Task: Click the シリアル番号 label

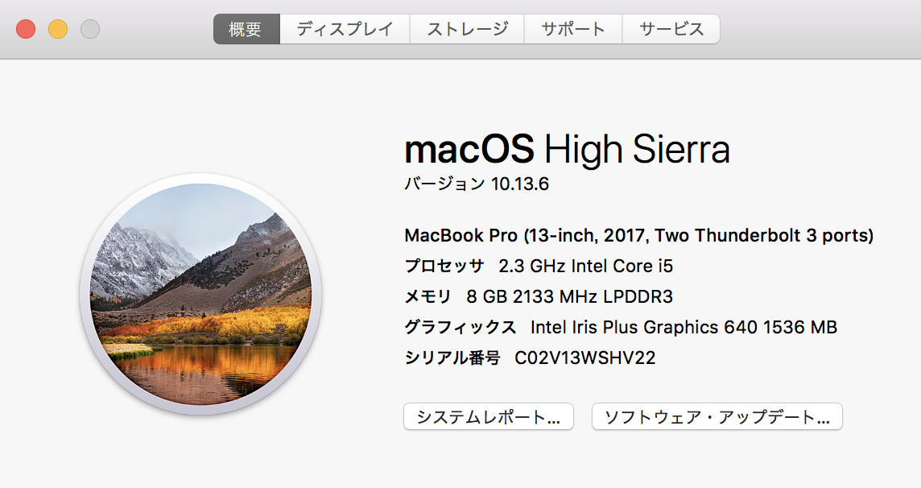Action: pyautogui.click(x=452, y=358)
